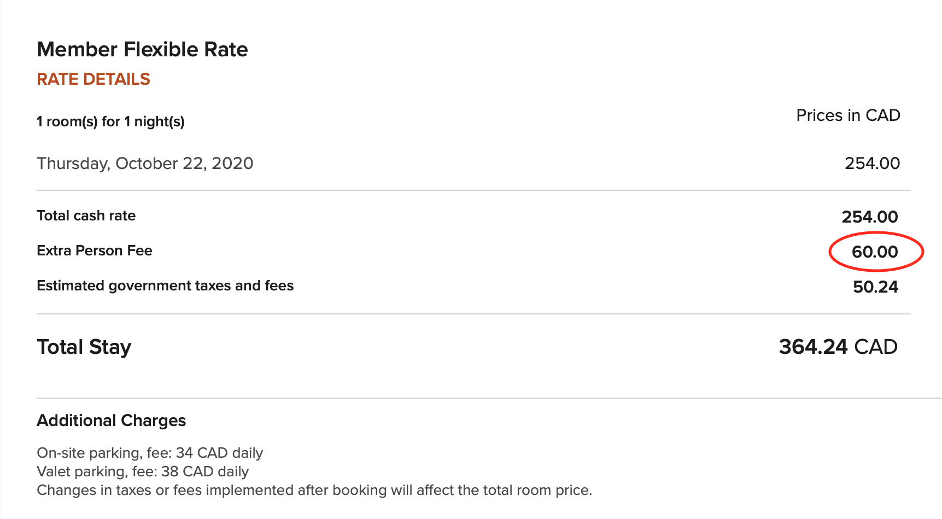Image resolution: width=942 pixels, height=519 pixels.
Task: Click the 50.24 taxes and fees amount
Action: pyautogui.click(x=875, y=287)
